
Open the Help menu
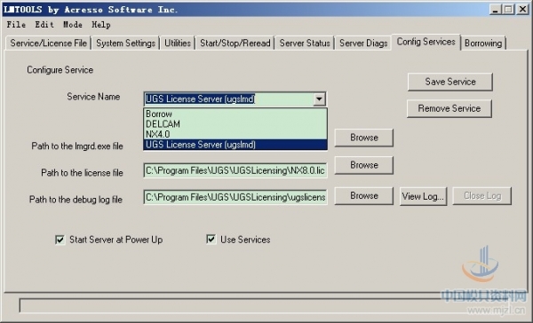pos(101,25)
